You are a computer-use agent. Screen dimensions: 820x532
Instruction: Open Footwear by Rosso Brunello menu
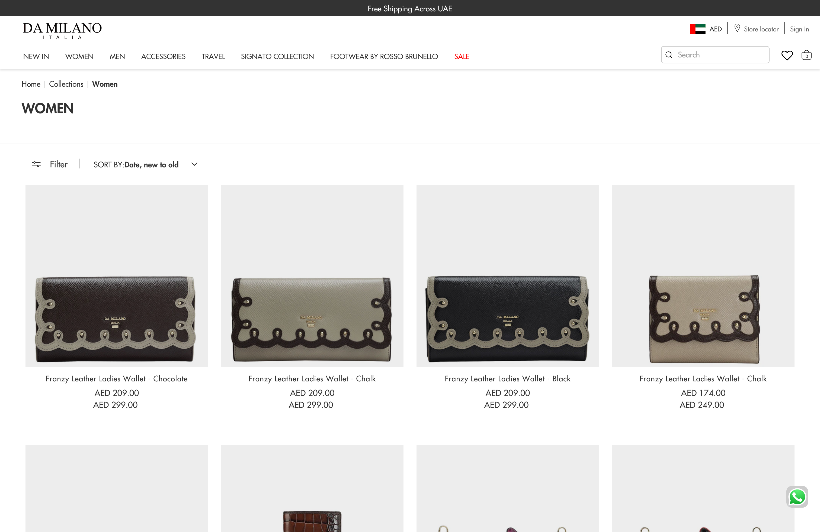click(384, 56)
